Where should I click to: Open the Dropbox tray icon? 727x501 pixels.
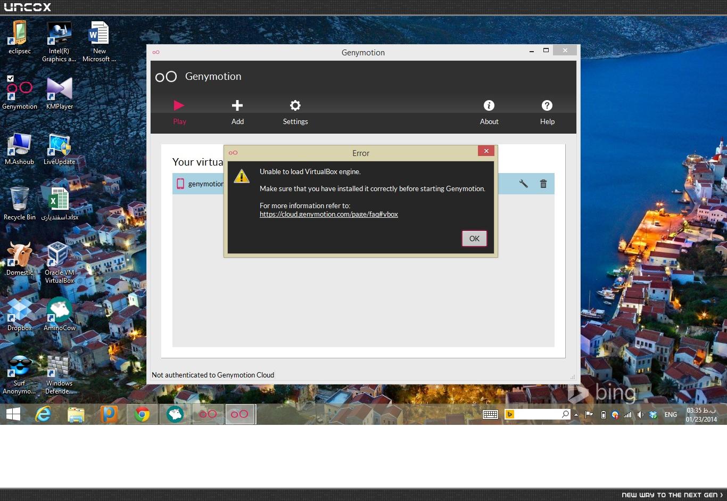pos(653,415)
